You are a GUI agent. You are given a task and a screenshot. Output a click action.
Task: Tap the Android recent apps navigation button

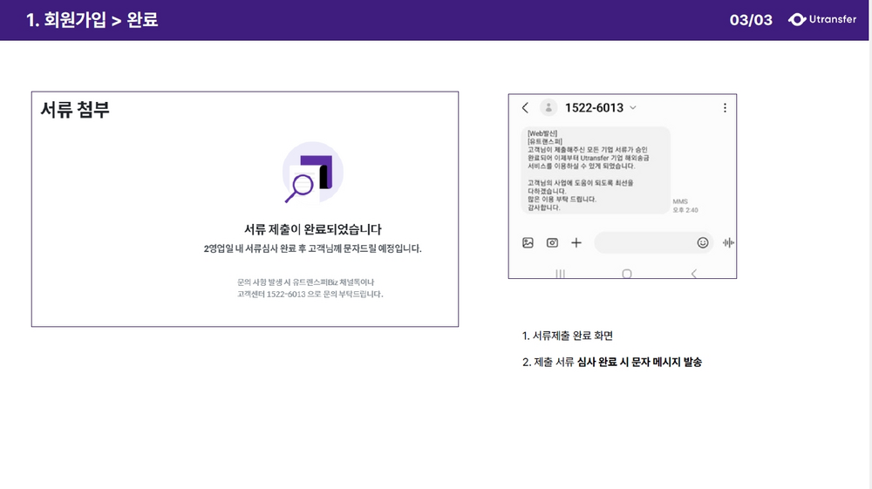560,274
